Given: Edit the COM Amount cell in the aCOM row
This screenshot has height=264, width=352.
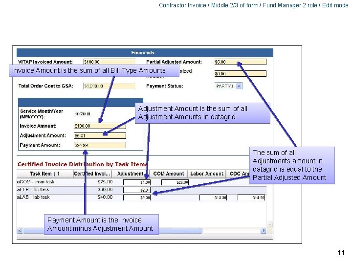Looking at the screenshot, I should (x=175, y=182).
